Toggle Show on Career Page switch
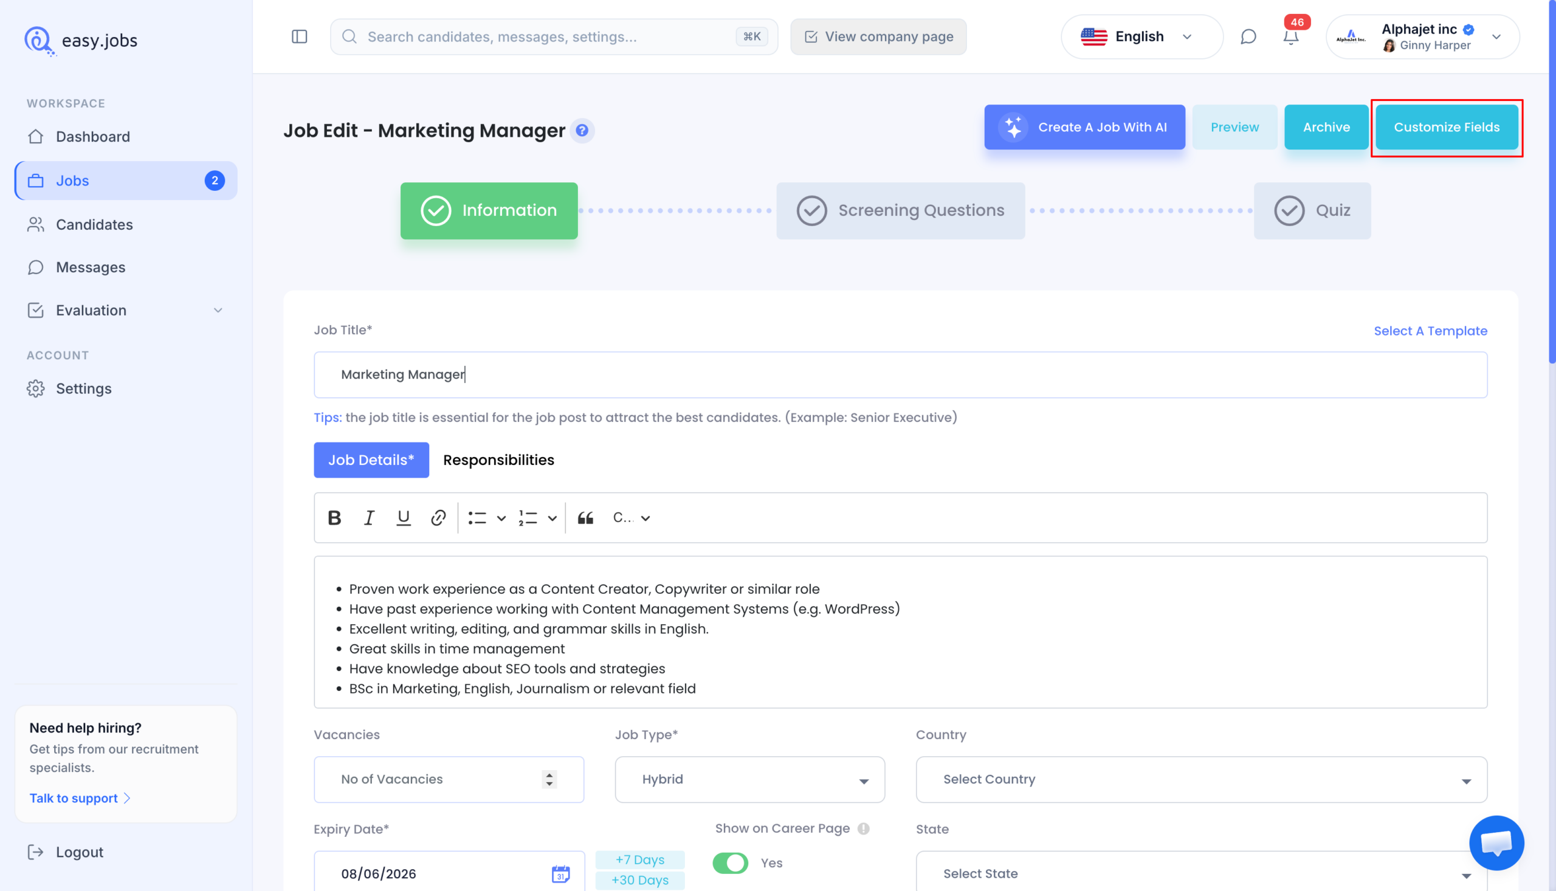Viewport: 1556px width, 891px height. (730, 863)
